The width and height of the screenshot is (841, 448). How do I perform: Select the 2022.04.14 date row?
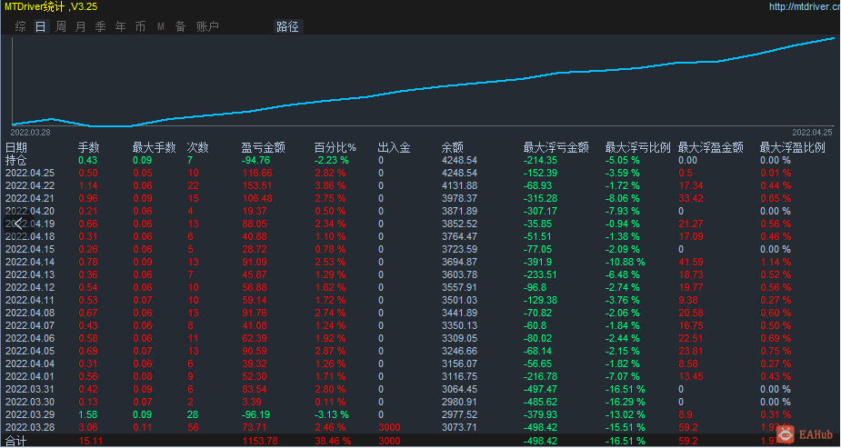[30, 262]
